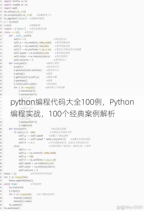144x211 pixels.
Task: Click the math.sin(self.f) statement line
Action: (42, 139)
